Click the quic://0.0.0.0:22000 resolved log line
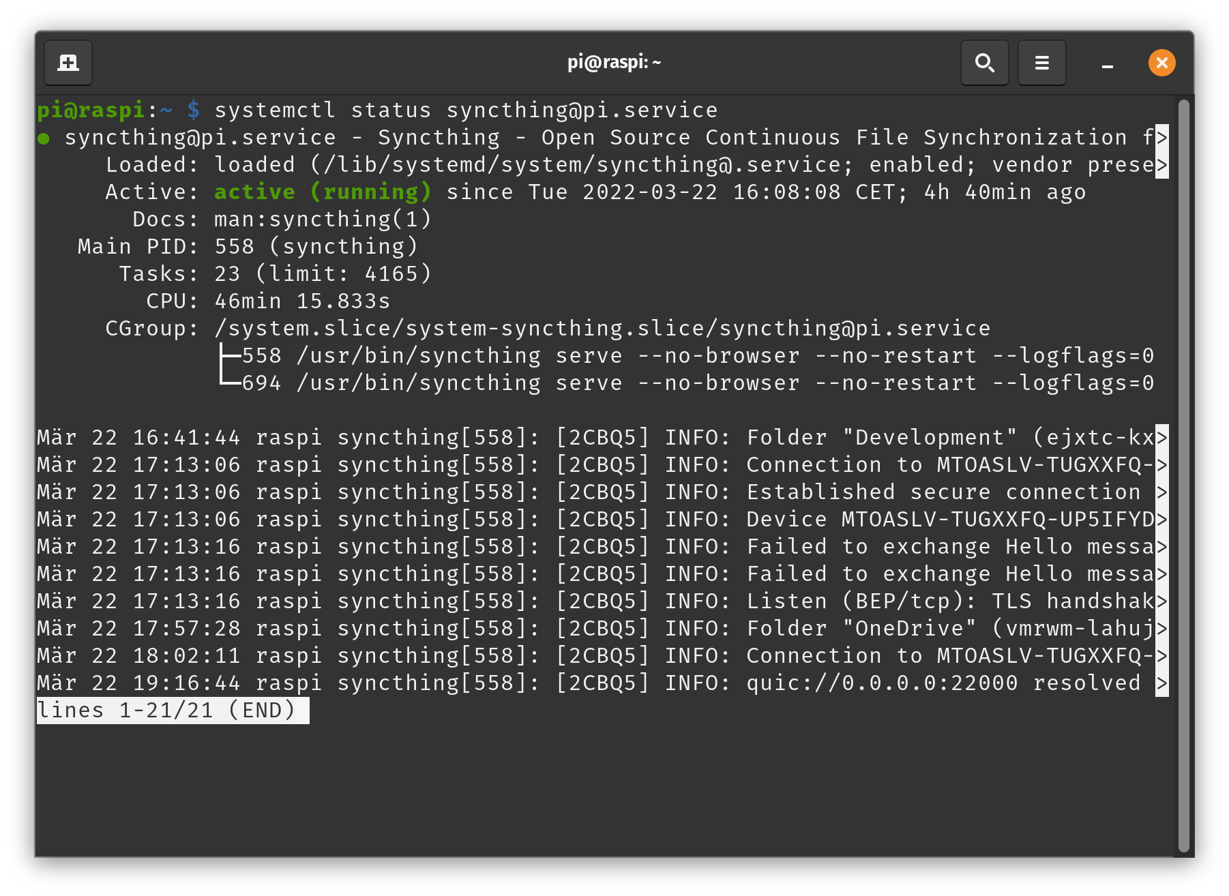The width and height of the screenshot is (1229, 896). click(602, 683)
